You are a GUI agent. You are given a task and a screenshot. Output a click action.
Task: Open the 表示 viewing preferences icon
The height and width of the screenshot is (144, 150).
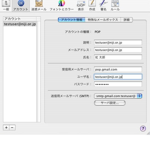coord(81,6)
